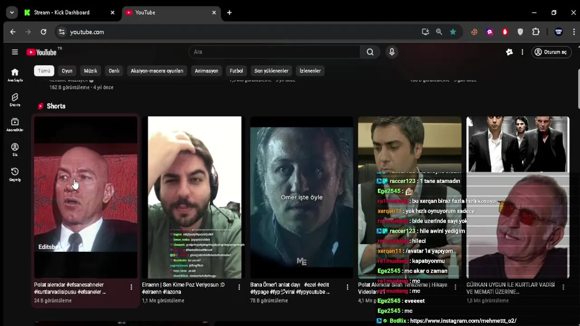Image resolution: width=580 pixels, height=326 pixels.
Task: Open the Chrome profile avatar
Action: 558,32
